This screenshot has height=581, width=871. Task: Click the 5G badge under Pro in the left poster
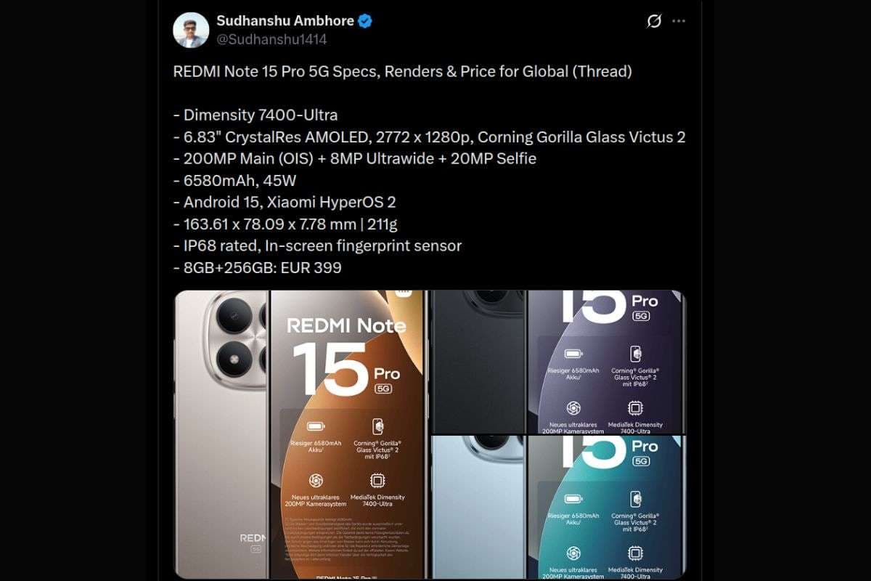[384, 389]
